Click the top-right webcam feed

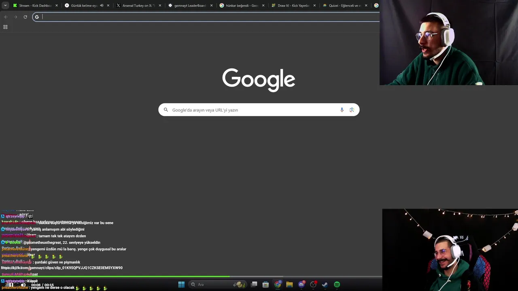449,42
